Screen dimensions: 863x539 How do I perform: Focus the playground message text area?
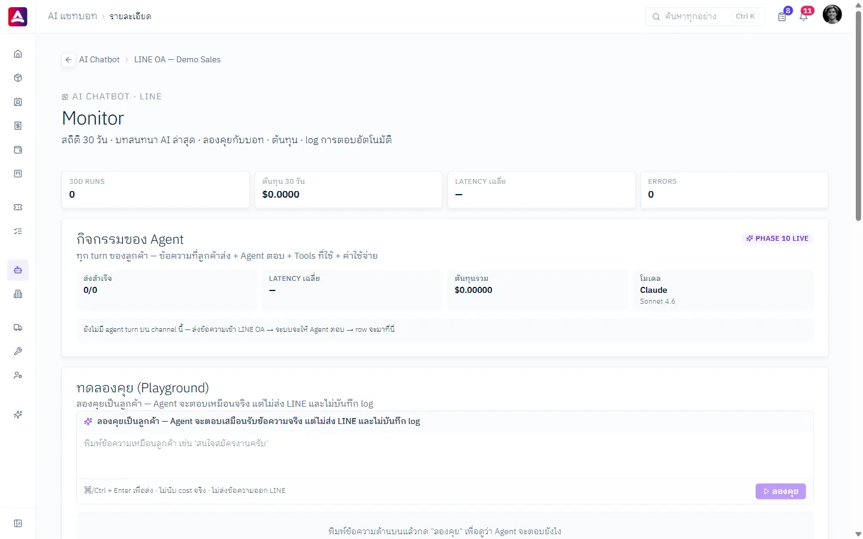[x=445, y=456]
